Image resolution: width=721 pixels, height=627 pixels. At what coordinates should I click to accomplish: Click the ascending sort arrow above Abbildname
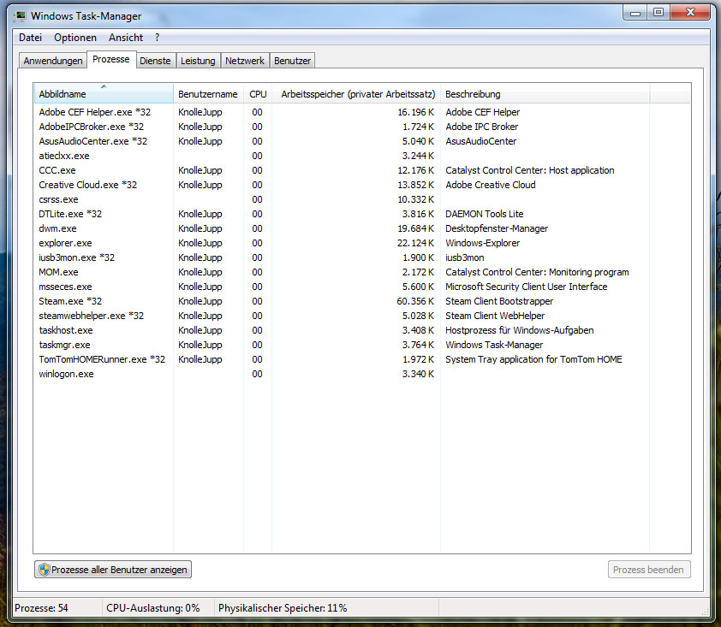[104, 86]
